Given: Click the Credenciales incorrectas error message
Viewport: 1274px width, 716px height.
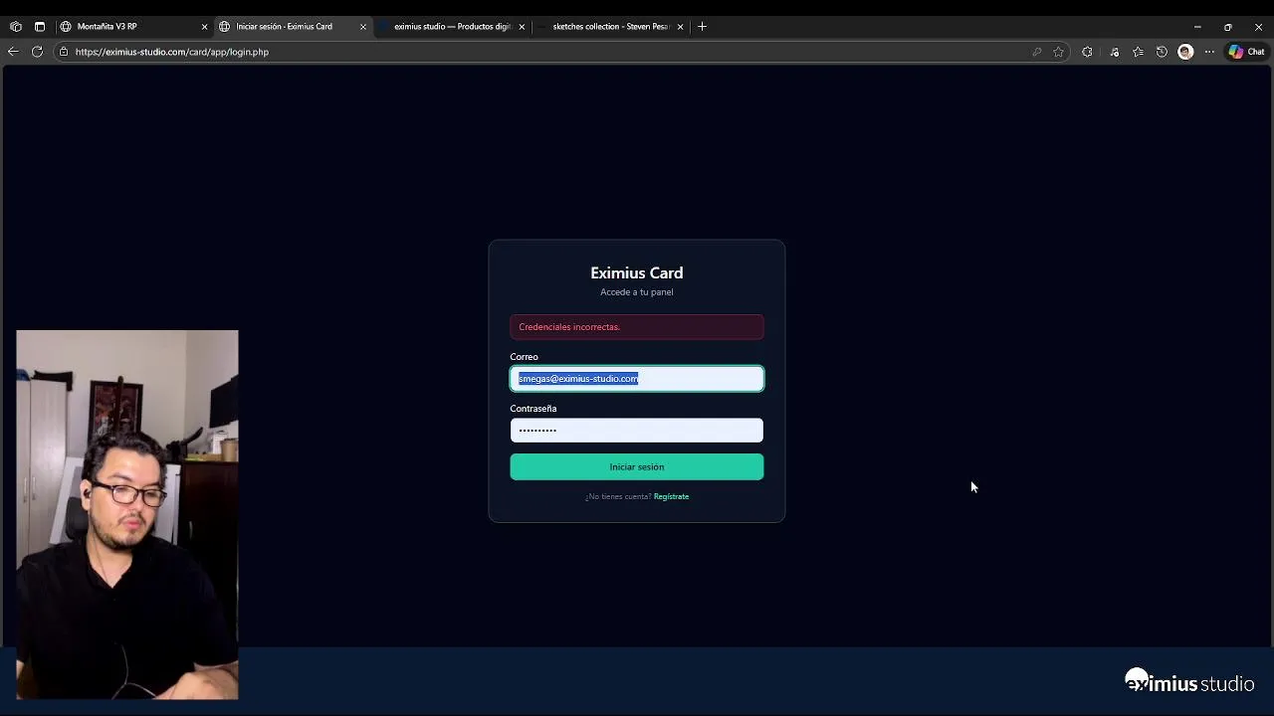Looking at the screenshot, I should [x=637, y=327].
